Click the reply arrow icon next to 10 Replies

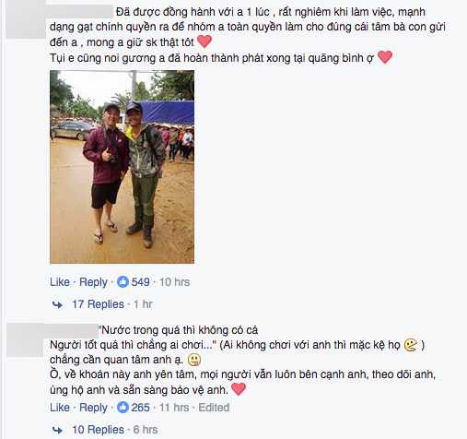pos(57,430)
